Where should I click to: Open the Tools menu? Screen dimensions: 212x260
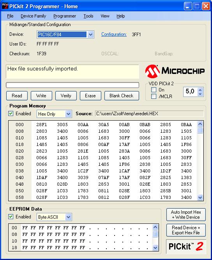point(88,16)
